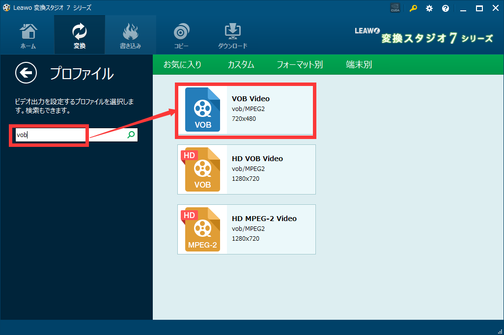
Task: Open the settings gear menu
Action: pos(429,8)
